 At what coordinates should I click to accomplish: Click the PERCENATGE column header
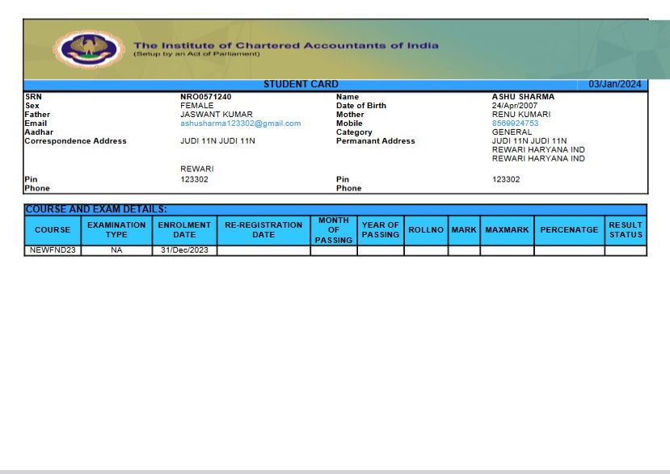569,230
